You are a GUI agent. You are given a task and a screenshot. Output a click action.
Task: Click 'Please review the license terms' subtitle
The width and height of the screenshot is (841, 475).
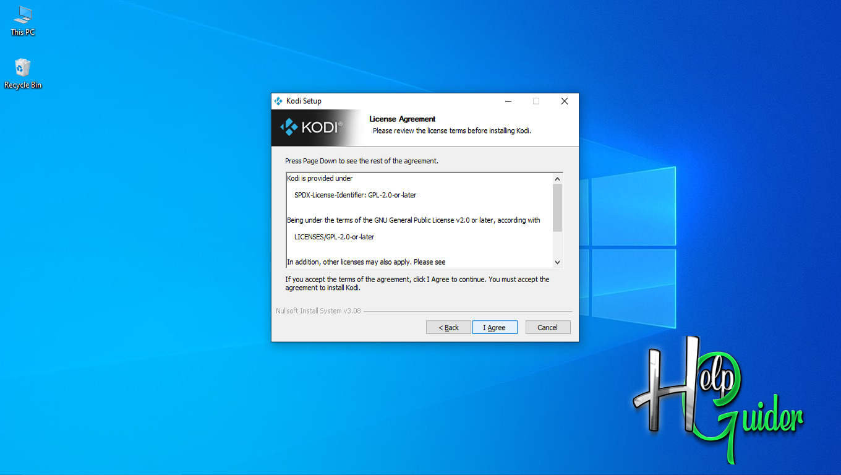(452, 131)
